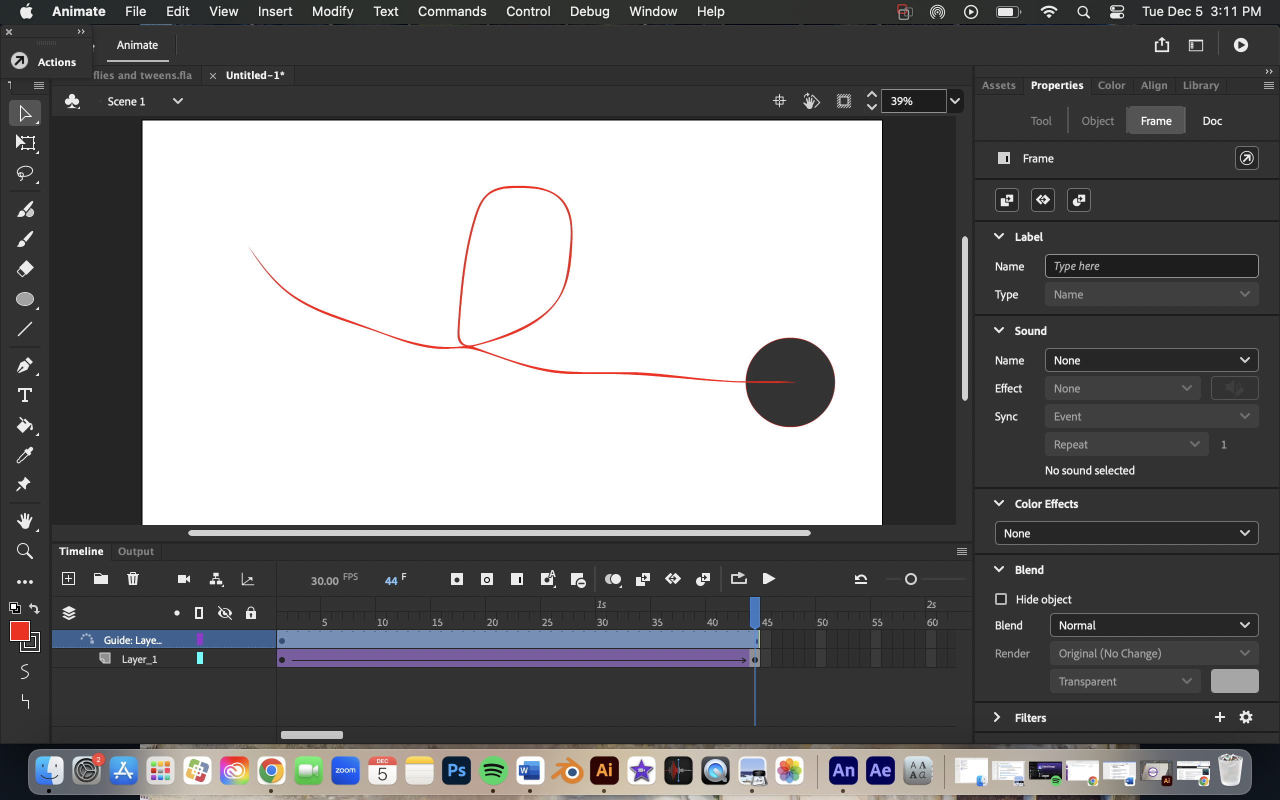
Task: Click the Label Name input field
Action: point(1151,266)
